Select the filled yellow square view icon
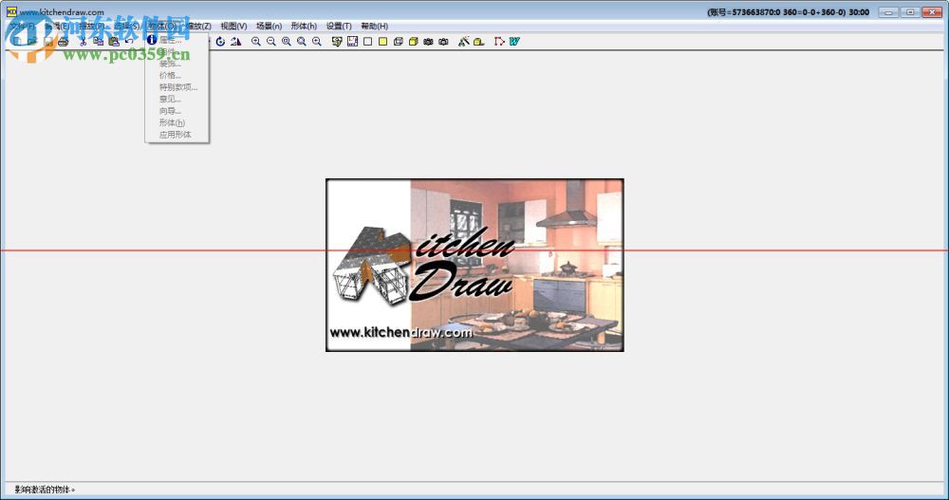 (x=382, y=42)
